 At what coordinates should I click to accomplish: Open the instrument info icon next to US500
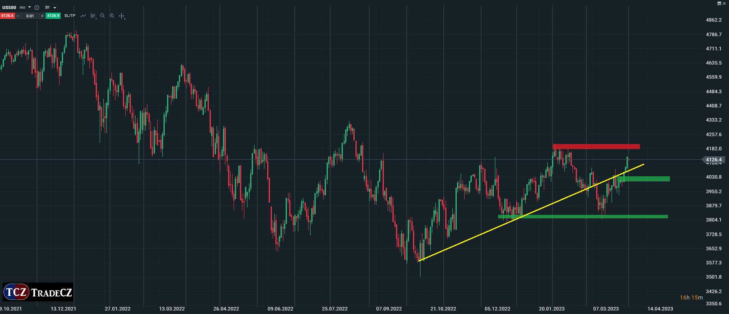point(37,7)
